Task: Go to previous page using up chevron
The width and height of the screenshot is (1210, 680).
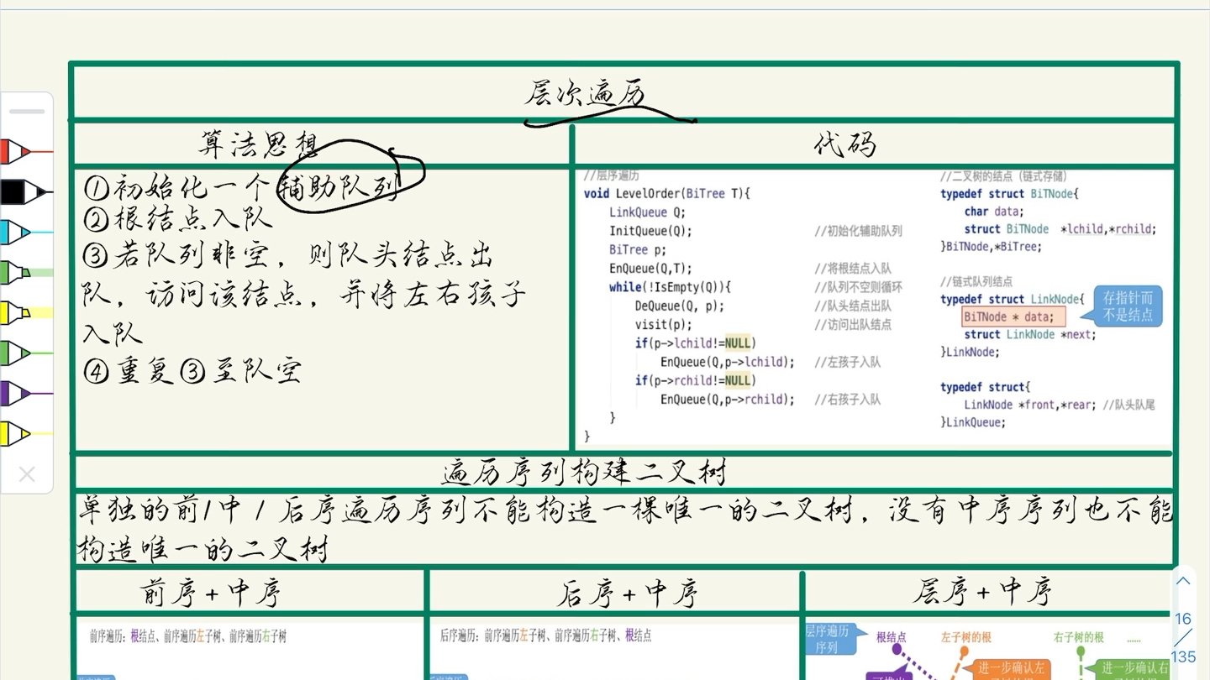Action: click(1183, 581)
